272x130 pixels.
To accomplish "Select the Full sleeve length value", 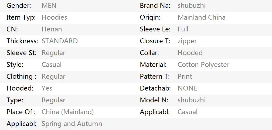I will tap(183, 29).
